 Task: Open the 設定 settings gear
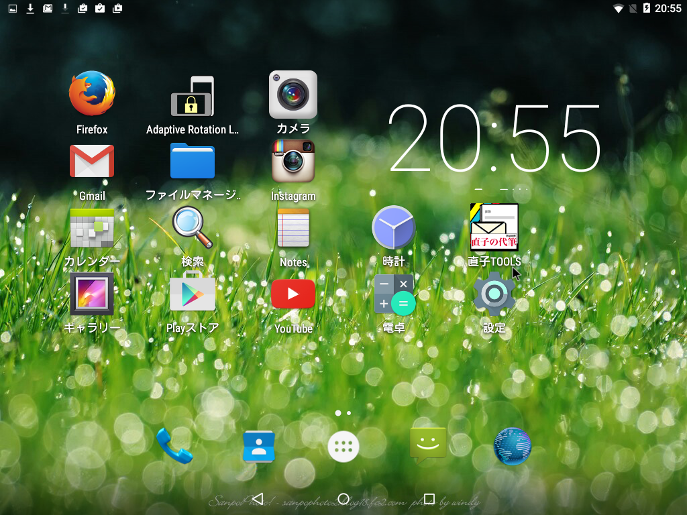coord(494,294)
